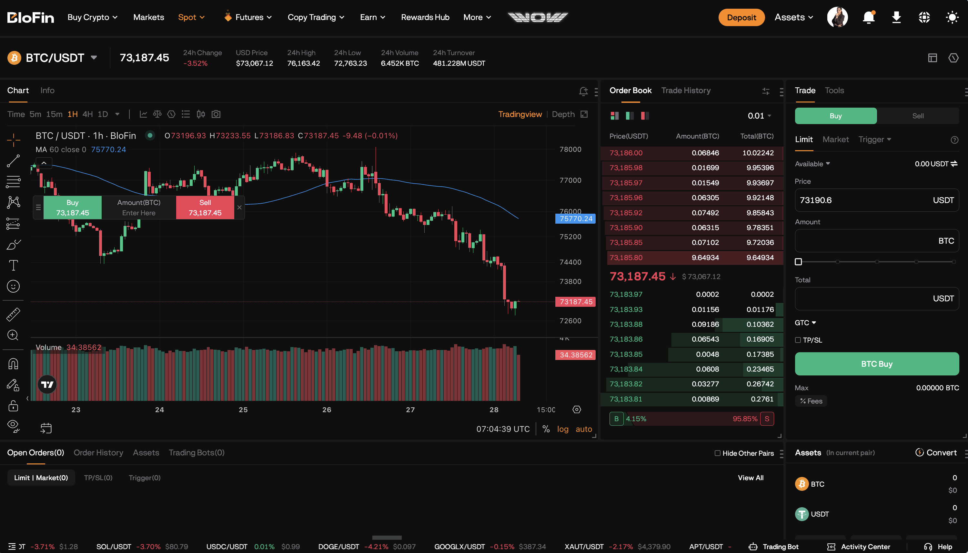Open the Buy Crypto dropdown
The width and height of the screenshot is (968, 553).
point(92,17)
